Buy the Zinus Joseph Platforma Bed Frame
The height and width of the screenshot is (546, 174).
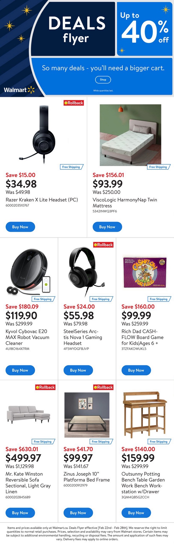[x=78, y=513]
